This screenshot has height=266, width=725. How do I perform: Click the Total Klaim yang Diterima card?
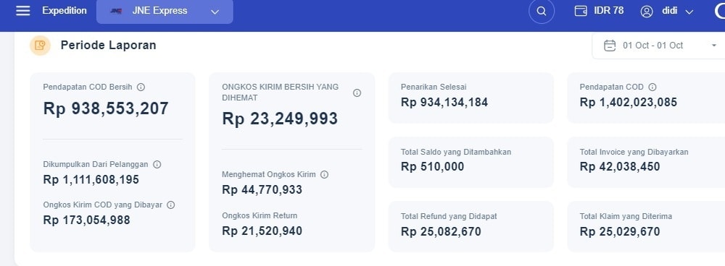click(x=646, y=226)
